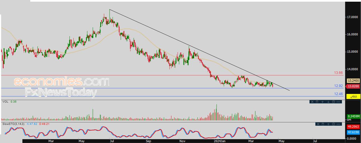This screenshot has height=143, width=361.
Task: Click the 13.0200 current price tag
Action: tap(353, 86)
